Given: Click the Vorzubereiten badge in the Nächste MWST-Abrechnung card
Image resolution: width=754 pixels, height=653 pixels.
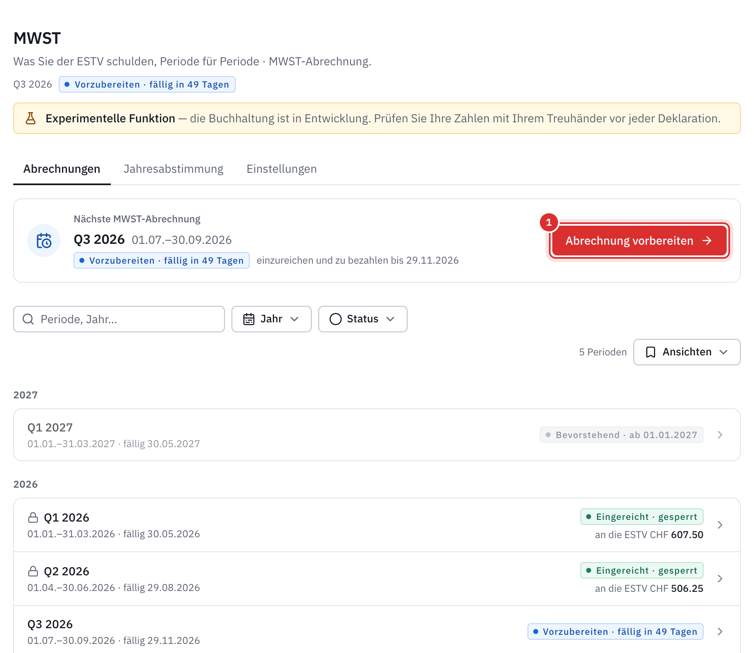Looking at the screenshot, I should pos(161,260).
